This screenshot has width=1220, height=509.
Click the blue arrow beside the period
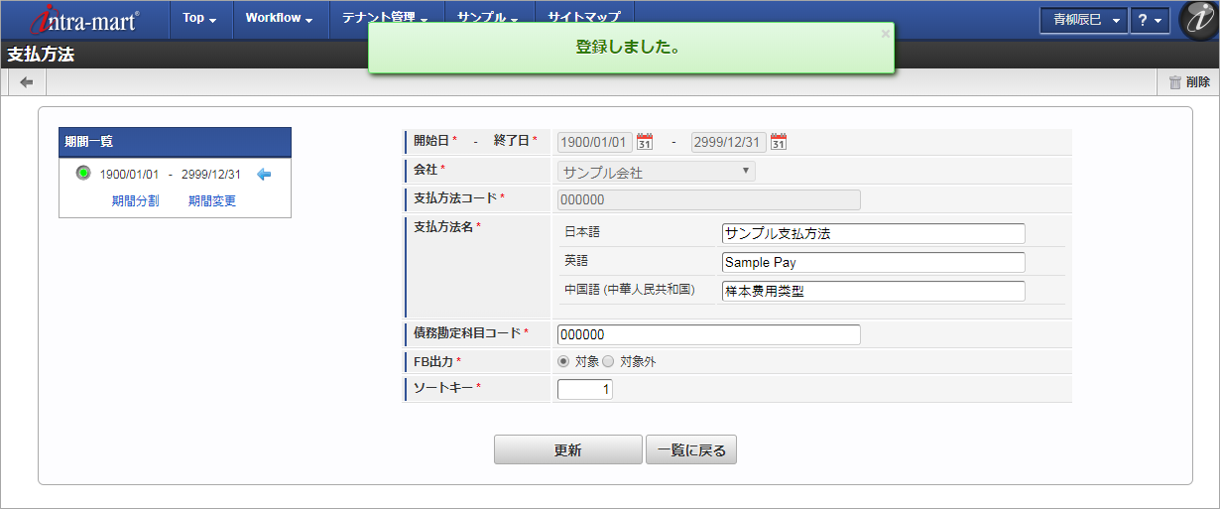264,175
